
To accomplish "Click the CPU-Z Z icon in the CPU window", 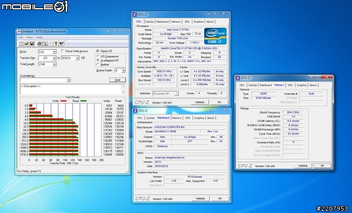I will point(134,15).
